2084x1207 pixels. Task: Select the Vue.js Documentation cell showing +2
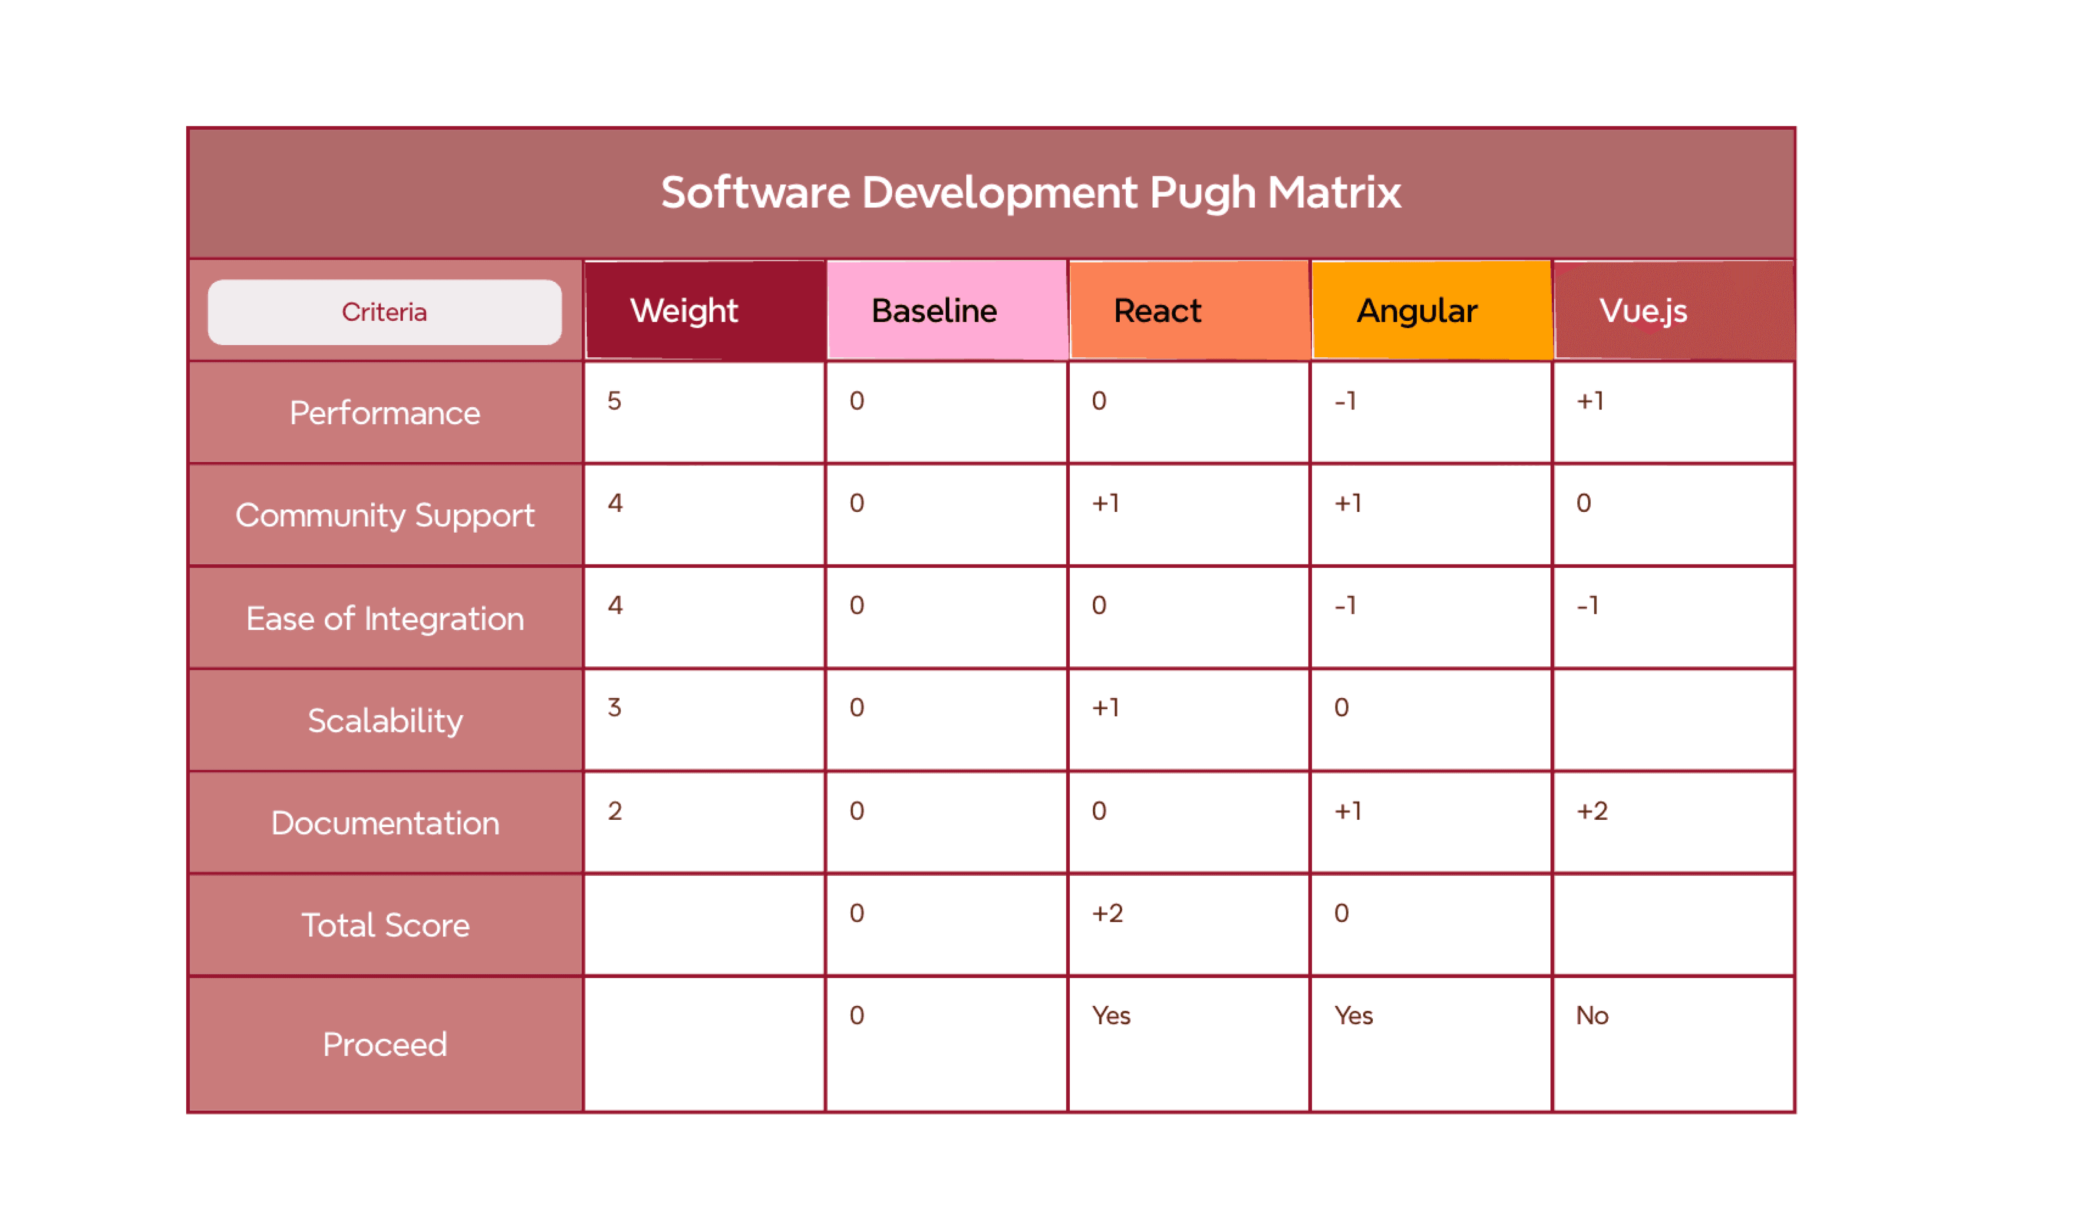click(x=1673, y=823)
